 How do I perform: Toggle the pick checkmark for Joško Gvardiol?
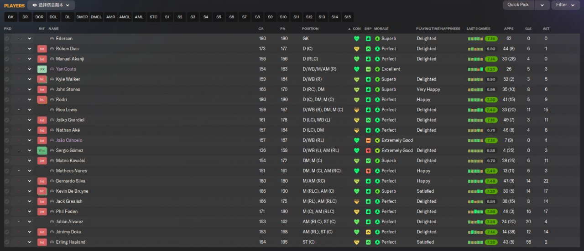point(7,120)
